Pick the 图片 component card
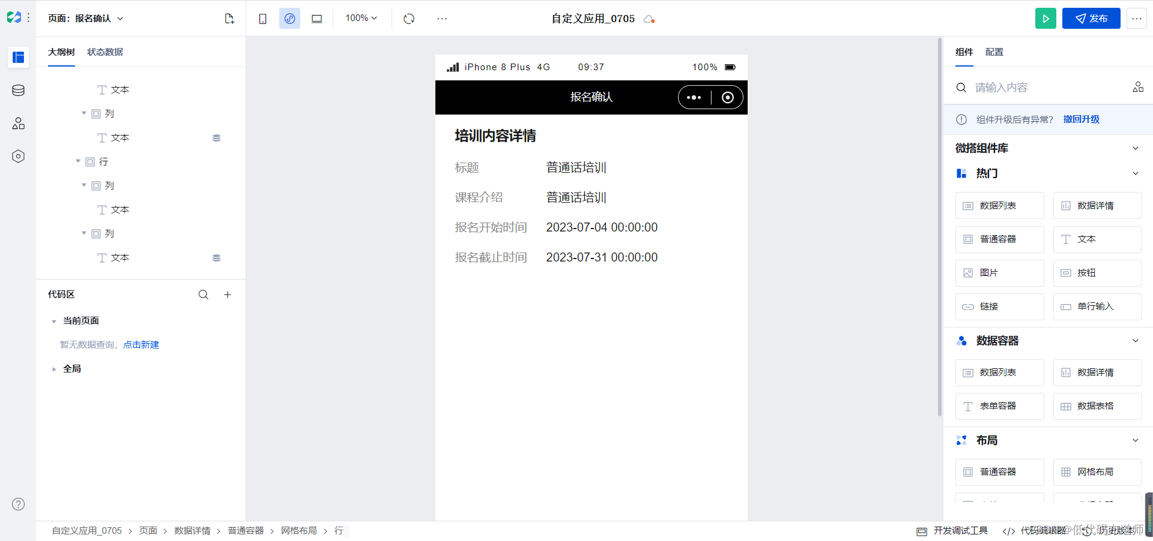Image resolution: width=1153 pixels, height=541 pixels. point(999,273)
